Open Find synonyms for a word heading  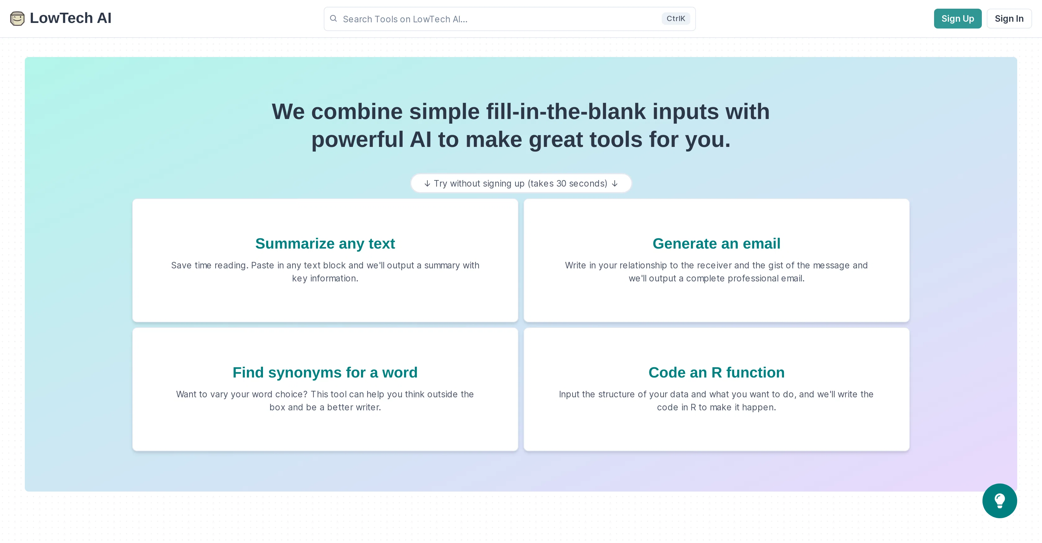point(325,373)
